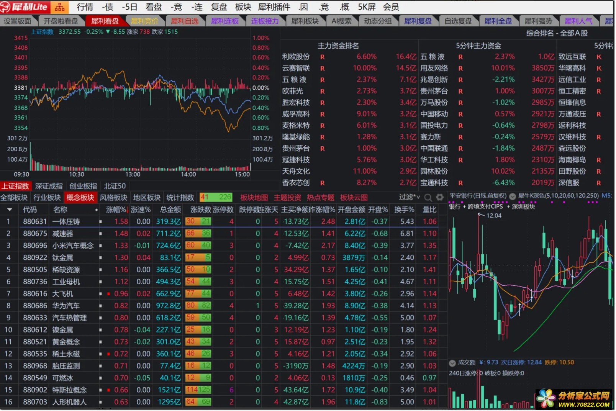Viewport: 616px width, 411px height.
Task: Click the 30/21 rise-fall bar in the 一体压铸 row
Action: point(198,221)
